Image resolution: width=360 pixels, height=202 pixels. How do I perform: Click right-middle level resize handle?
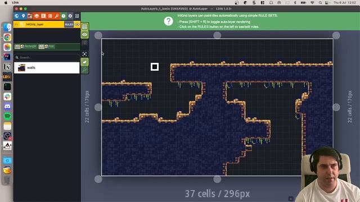[336, 107]
